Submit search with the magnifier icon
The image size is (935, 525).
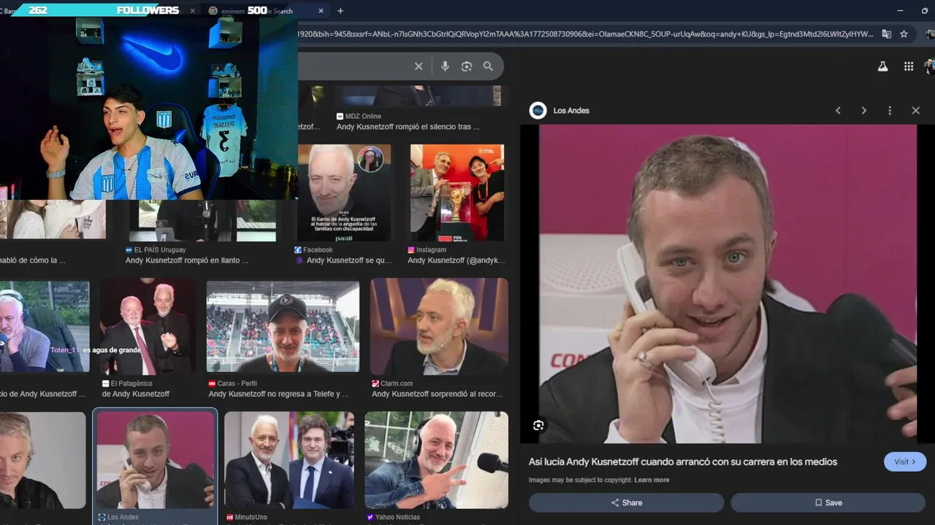click(488, 66)
